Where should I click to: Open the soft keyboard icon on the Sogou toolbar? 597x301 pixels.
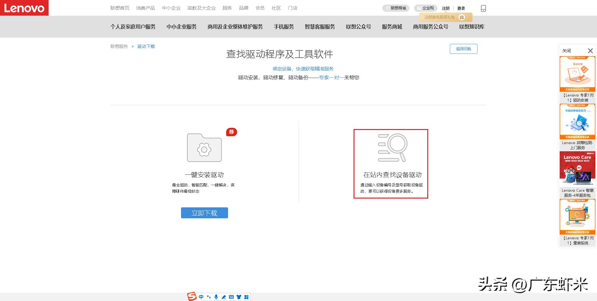231,297
